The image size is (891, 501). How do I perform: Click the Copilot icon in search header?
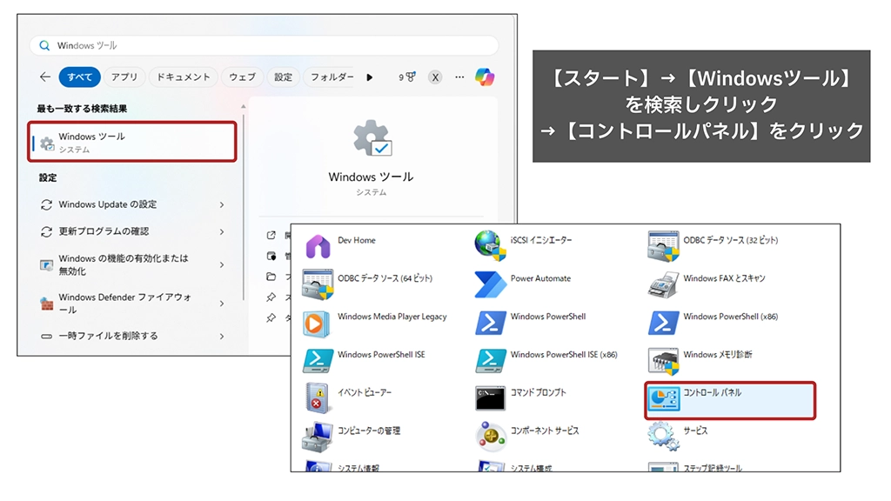[485, 77]
